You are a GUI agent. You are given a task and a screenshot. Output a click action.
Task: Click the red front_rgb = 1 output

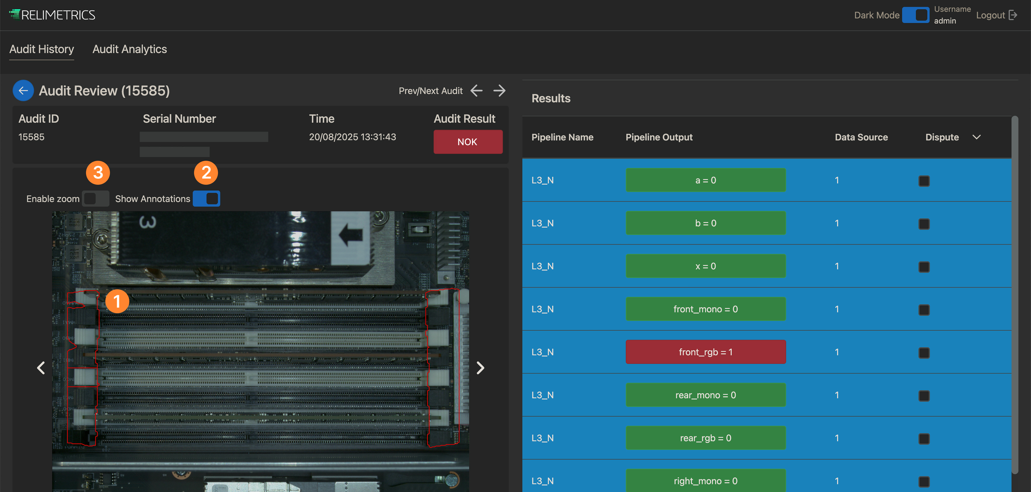coord(705,352)
